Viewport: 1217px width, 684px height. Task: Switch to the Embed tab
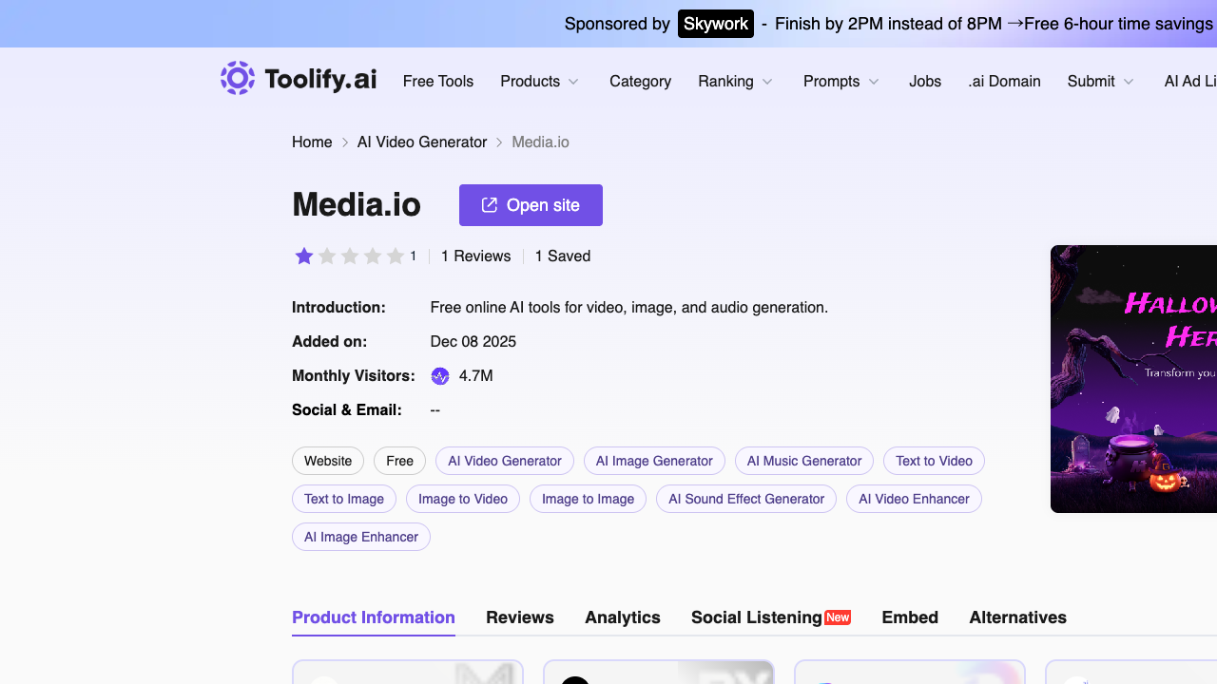tap(910, 617)
